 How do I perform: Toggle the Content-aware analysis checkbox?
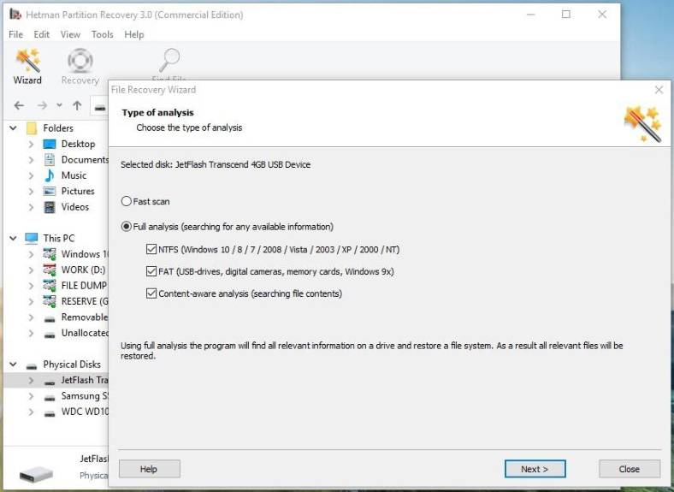[x=151, y=293]
